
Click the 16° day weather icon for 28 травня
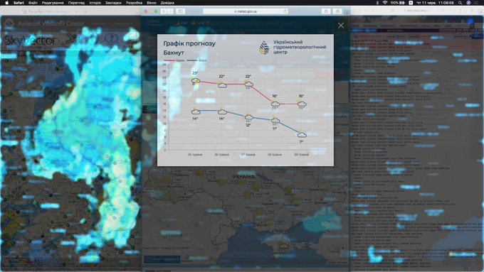click(x=275, y=104)
